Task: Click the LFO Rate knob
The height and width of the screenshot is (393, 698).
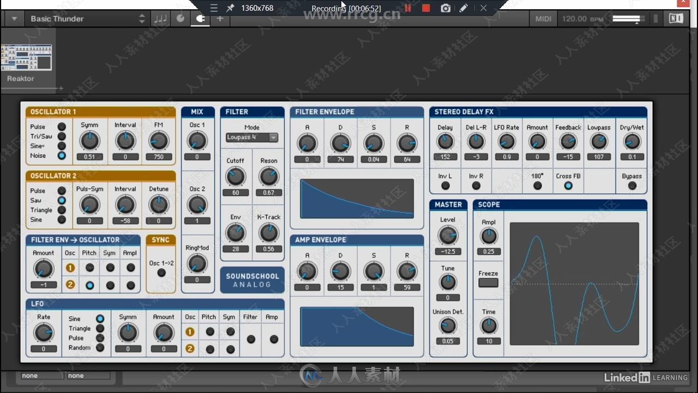Action: pyautogui.click(x=44, y=332)
